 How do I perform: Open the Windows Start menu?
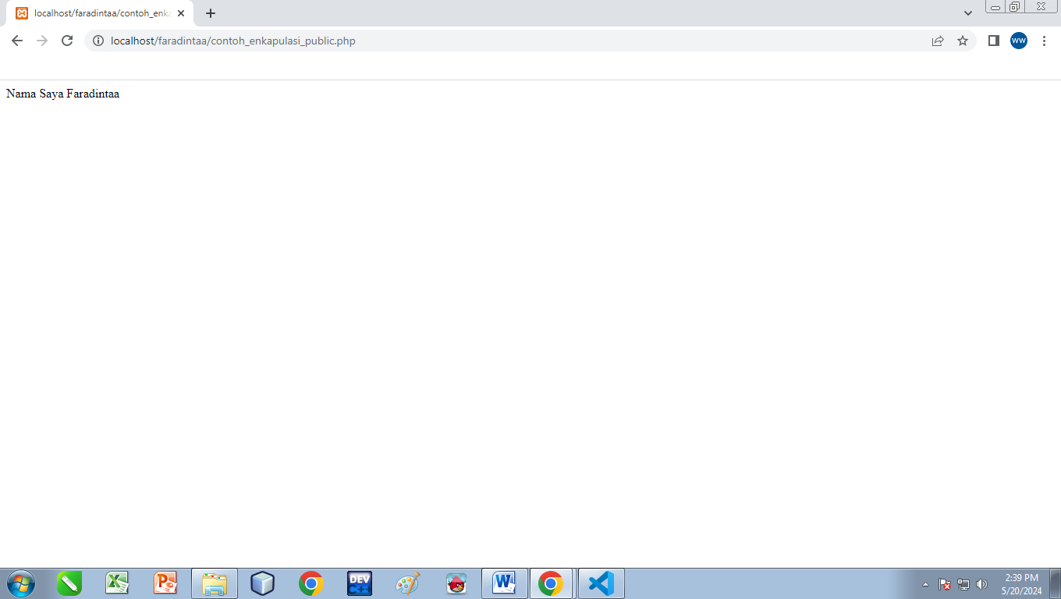[20, 583]
